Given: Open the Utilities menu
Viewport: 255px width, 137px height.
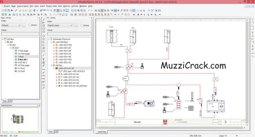Looking at the screenshot, I should click(x=75, y=6).
